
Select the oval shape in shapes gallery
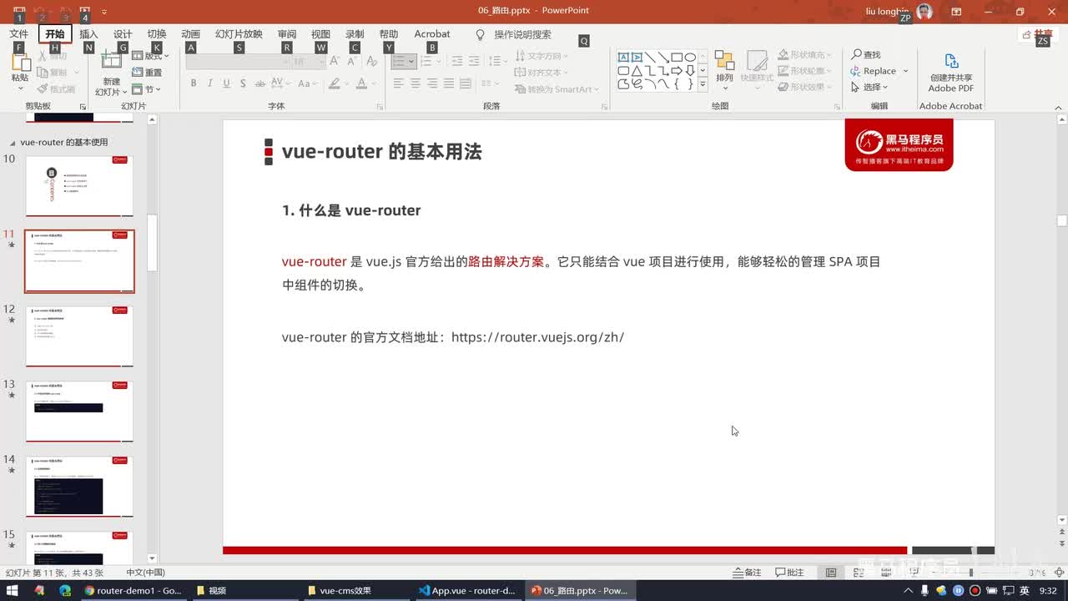coord(690,57)
